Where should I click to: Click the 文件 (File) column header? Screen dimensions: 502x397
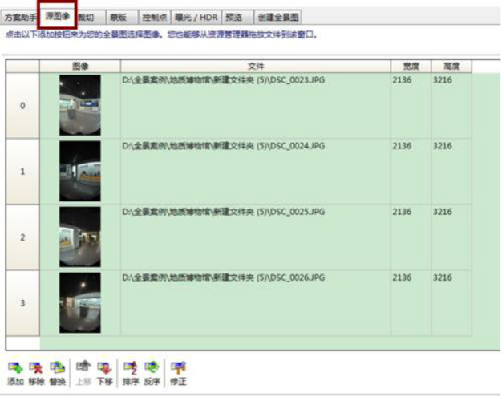(255, 66)
